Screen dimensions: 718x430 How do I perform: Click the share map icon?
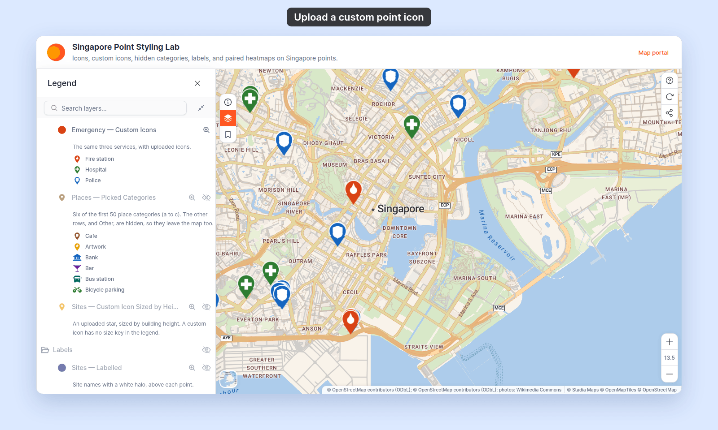670,113
